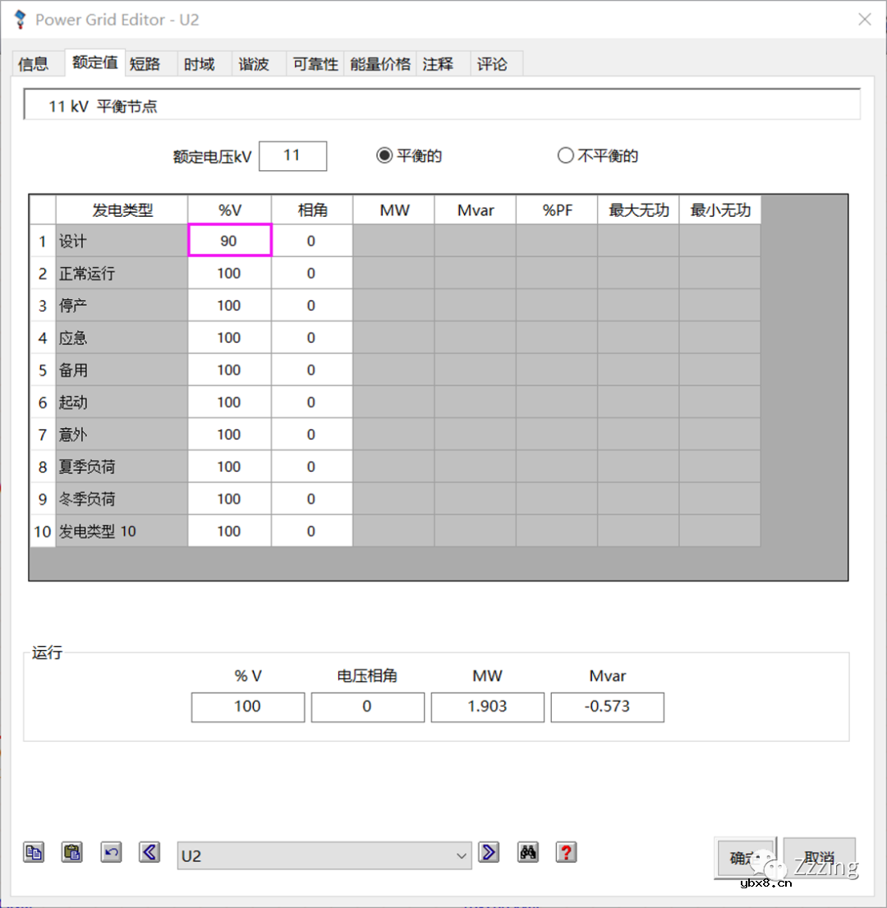
Task: Click the Undo arrow icon
Action: [x=111, y=852]
